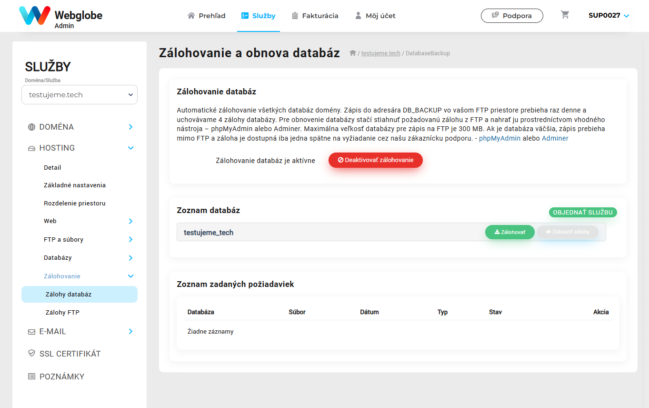
Task: Open the SUP0027 account dropdown
Action: click(609, 15)
